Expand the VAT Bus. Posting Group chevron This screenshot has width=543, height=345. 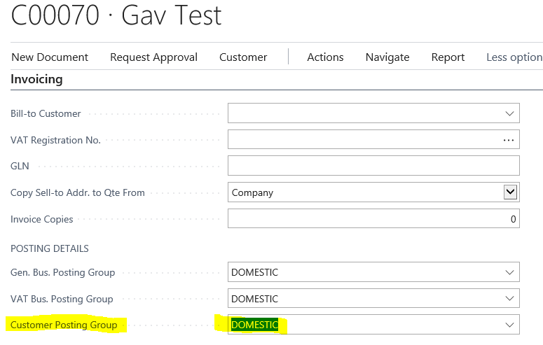[509, 299]
